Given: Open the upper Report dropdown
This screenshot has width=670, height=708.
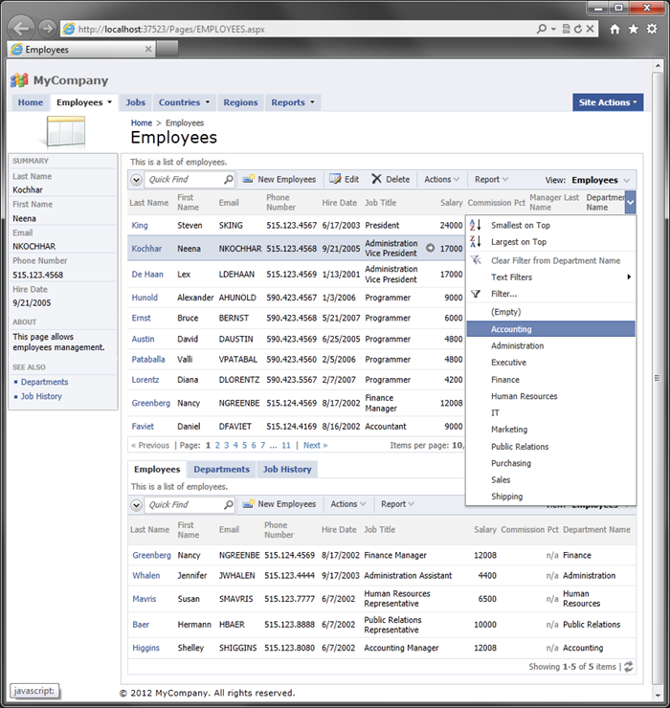Looking at the screenshot, I should coord(491,179).
